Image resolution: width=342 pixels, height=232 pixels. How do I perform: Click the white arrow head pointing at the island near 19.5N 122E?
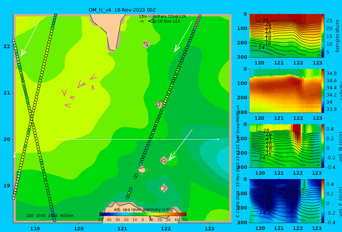click(171, 158)
